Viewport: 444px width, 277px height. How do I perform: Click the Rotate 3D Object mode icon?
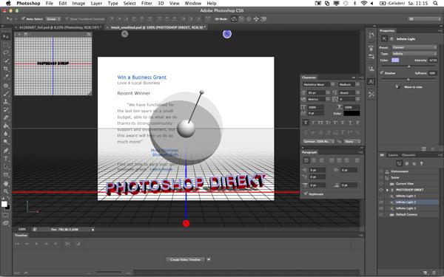(234, 19)
